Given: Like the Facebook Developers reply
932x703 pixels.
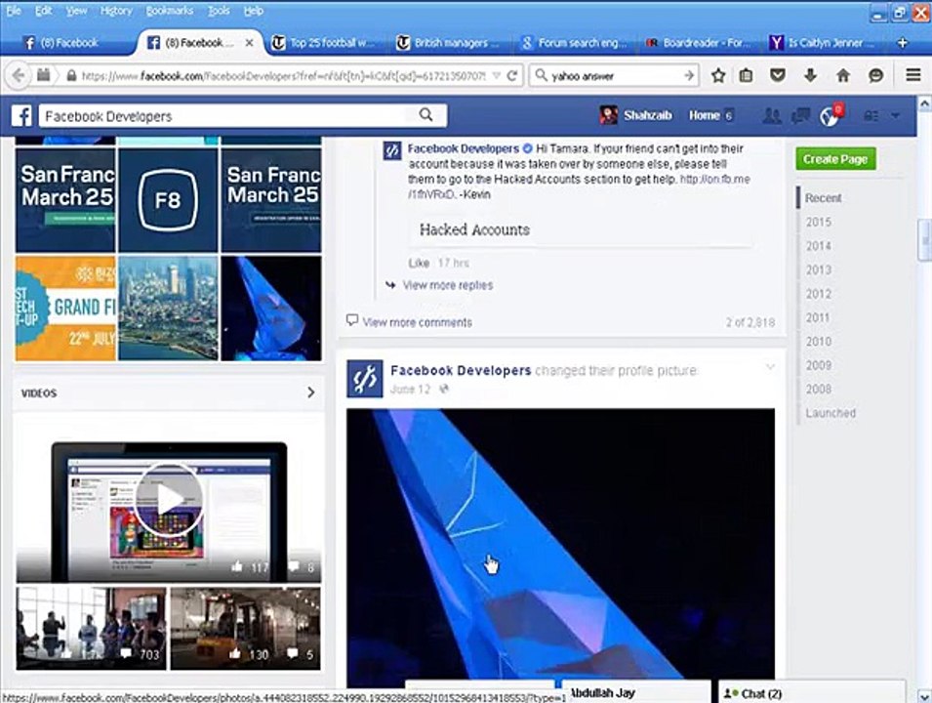Looking at the screenshot, I should click(x=419, y=263).
